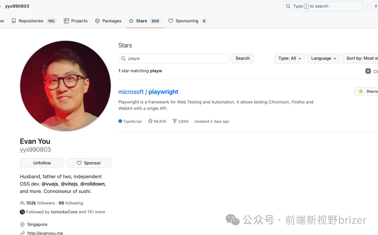Image resolution: width=378 pixels, height=235 pixels.
Task: Click the magnifier icon in the stars search field
Action: [123, 58]
